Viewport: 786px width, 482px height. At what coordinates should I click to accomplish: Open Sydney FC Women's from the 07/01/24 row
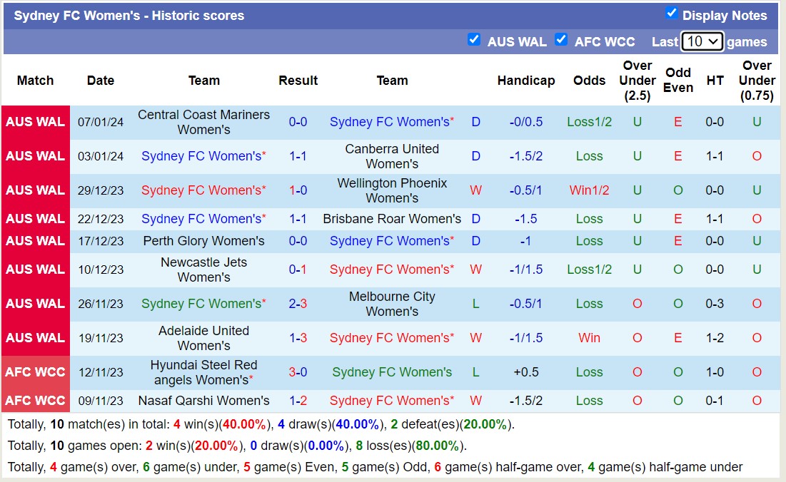391,122
